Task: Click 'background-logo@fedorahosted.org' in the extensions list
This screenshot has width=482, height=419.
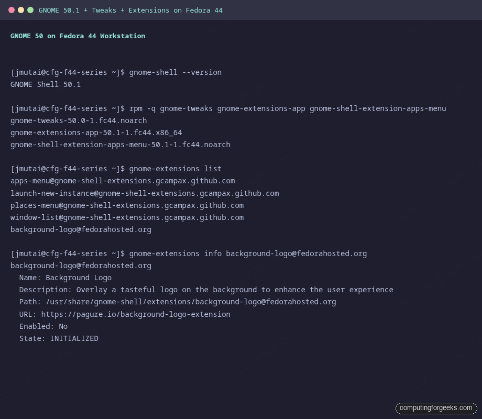Action: [x=81, y=229]
